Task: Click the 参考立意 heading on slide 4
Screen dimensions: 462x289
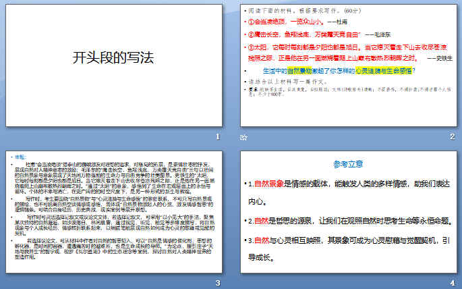Action: click(349, 164)
